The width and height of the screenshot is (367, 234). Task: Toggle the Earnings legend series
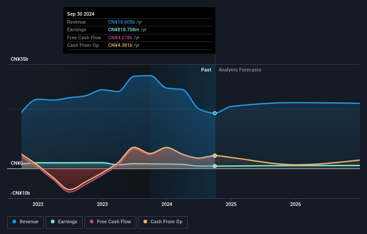click(64, 222)
